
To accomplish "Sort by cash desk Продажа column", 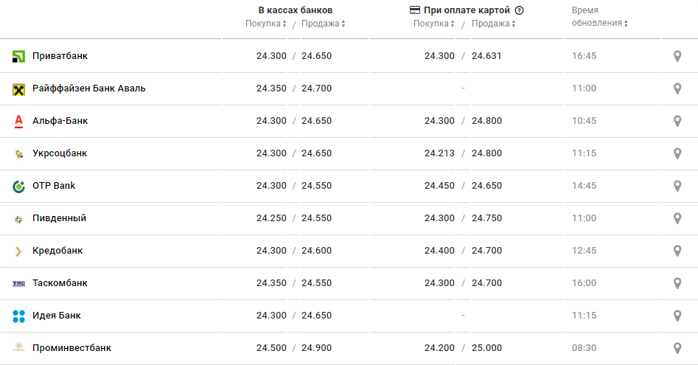I will click(x=323, y=24).
